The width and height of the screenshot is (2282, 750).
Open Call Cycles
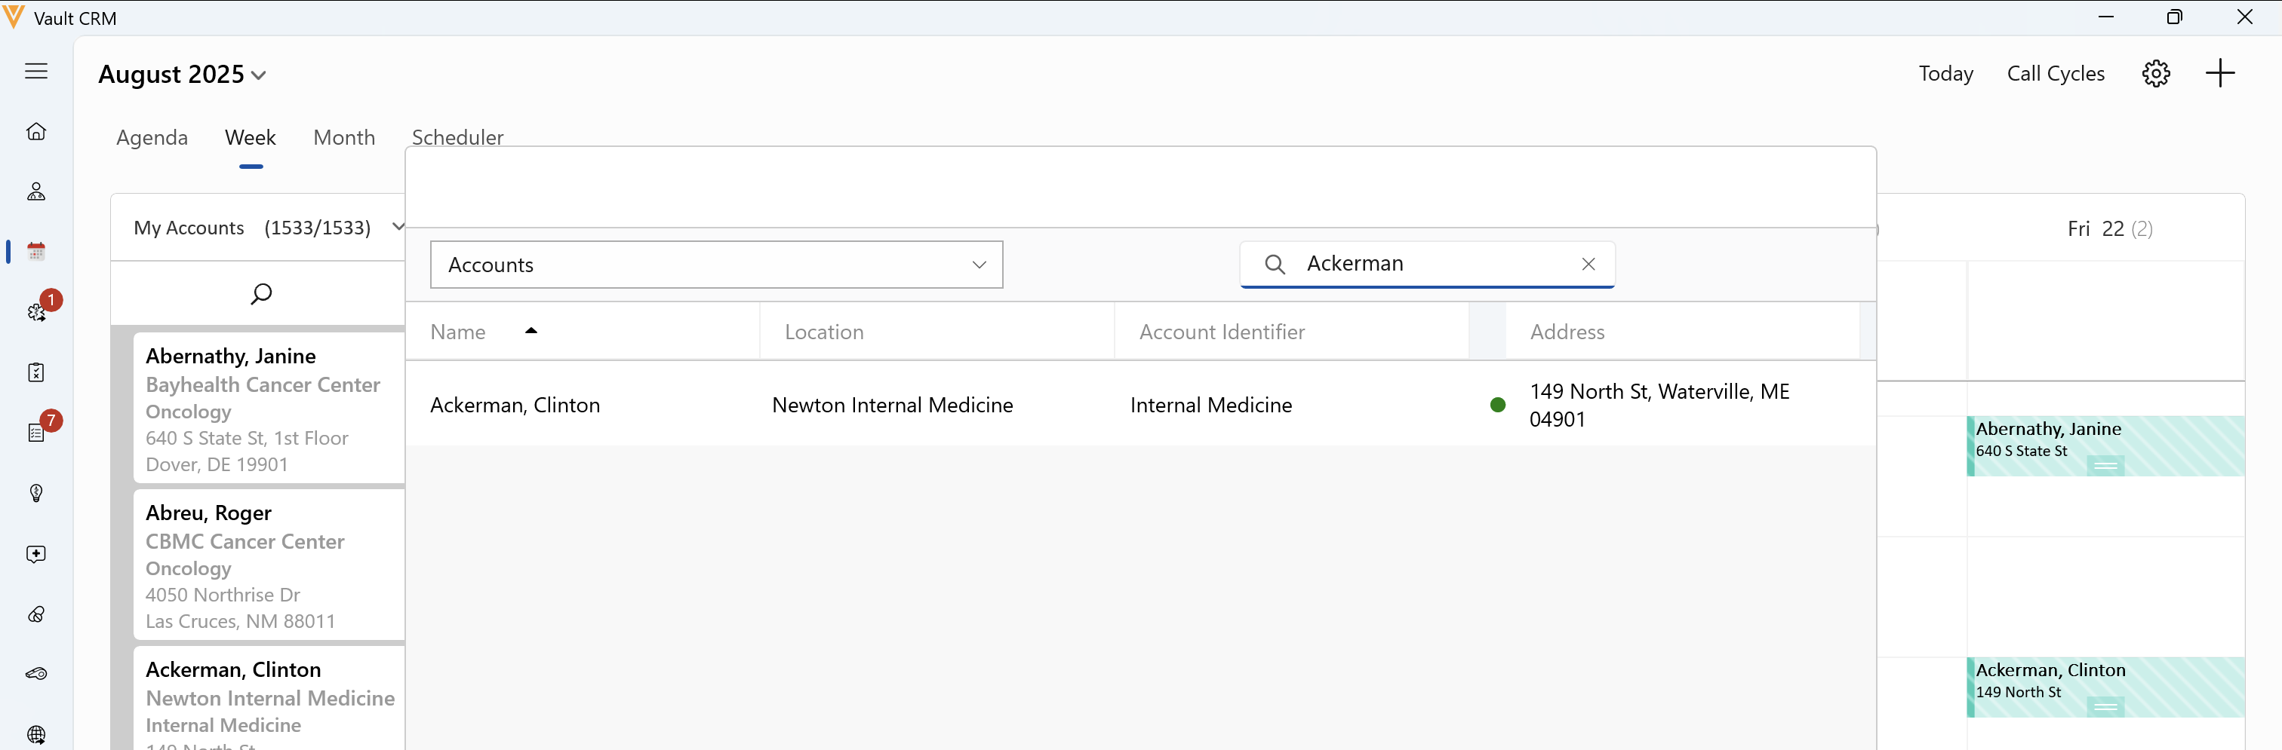[2054, 75]
